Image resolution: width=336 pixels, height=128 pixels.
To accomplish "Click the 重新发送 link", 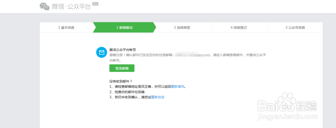I will point(158,97).
